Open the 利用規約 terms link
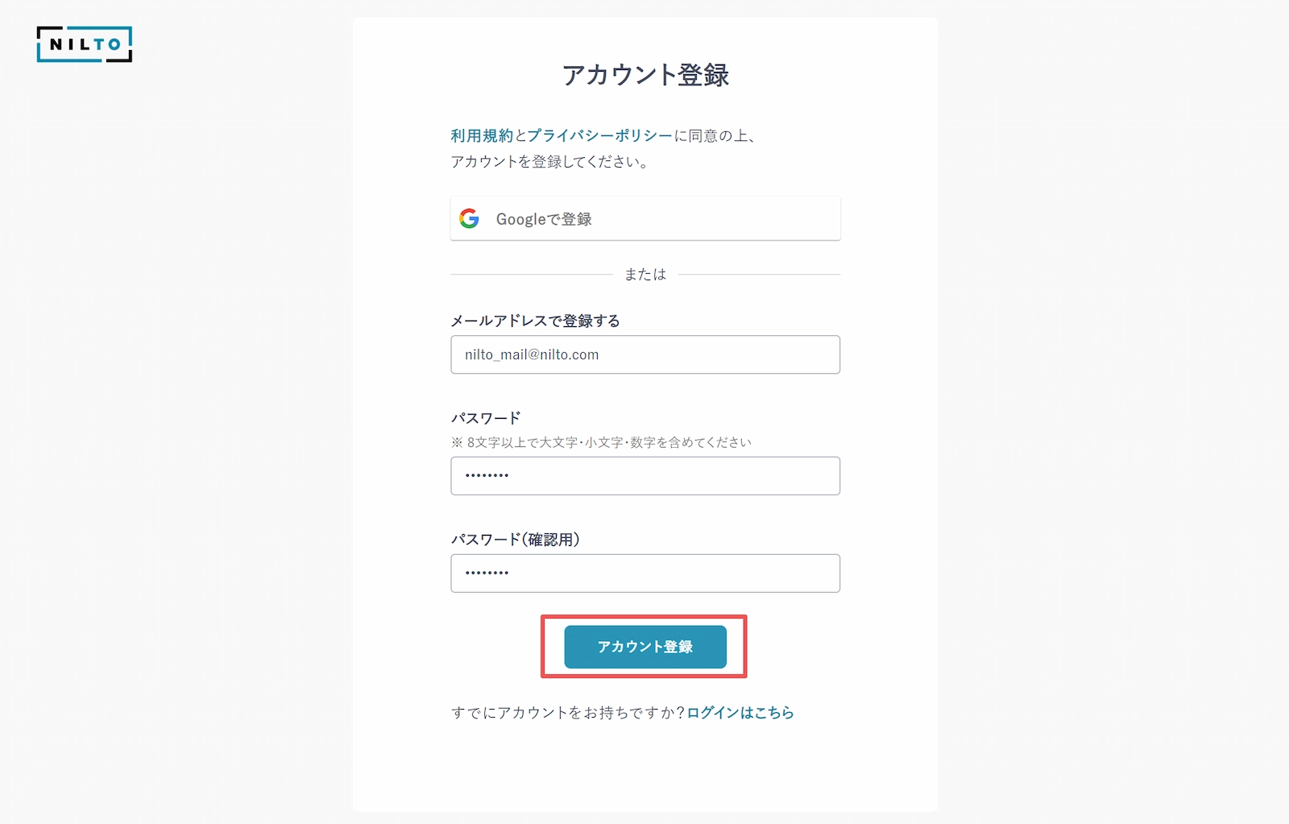 (482, 135)
